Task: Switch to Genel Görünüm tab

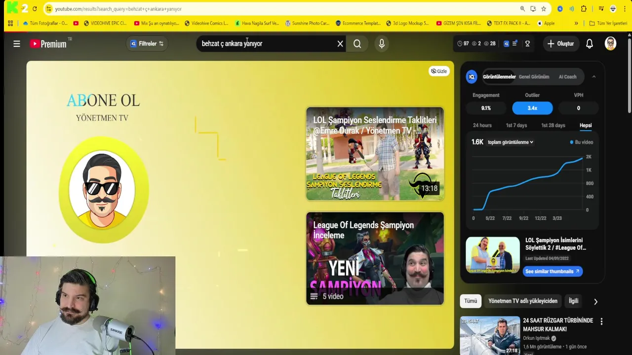Action: (x=534, y=77)
